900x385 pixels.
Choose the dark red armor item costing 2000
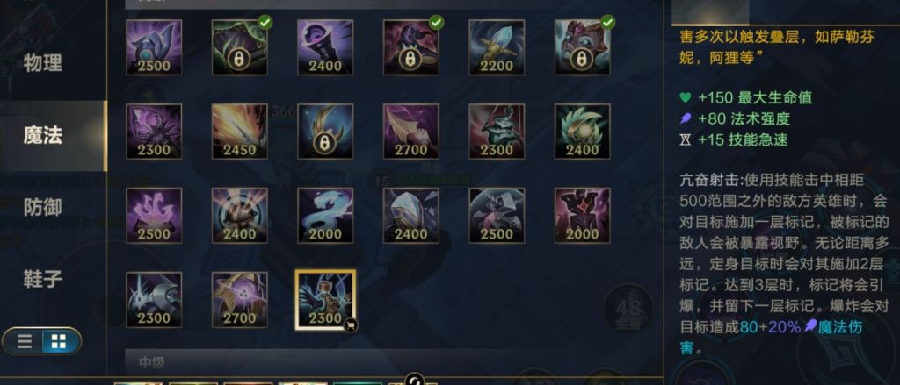pyautogui.click(x=582, y=216)
